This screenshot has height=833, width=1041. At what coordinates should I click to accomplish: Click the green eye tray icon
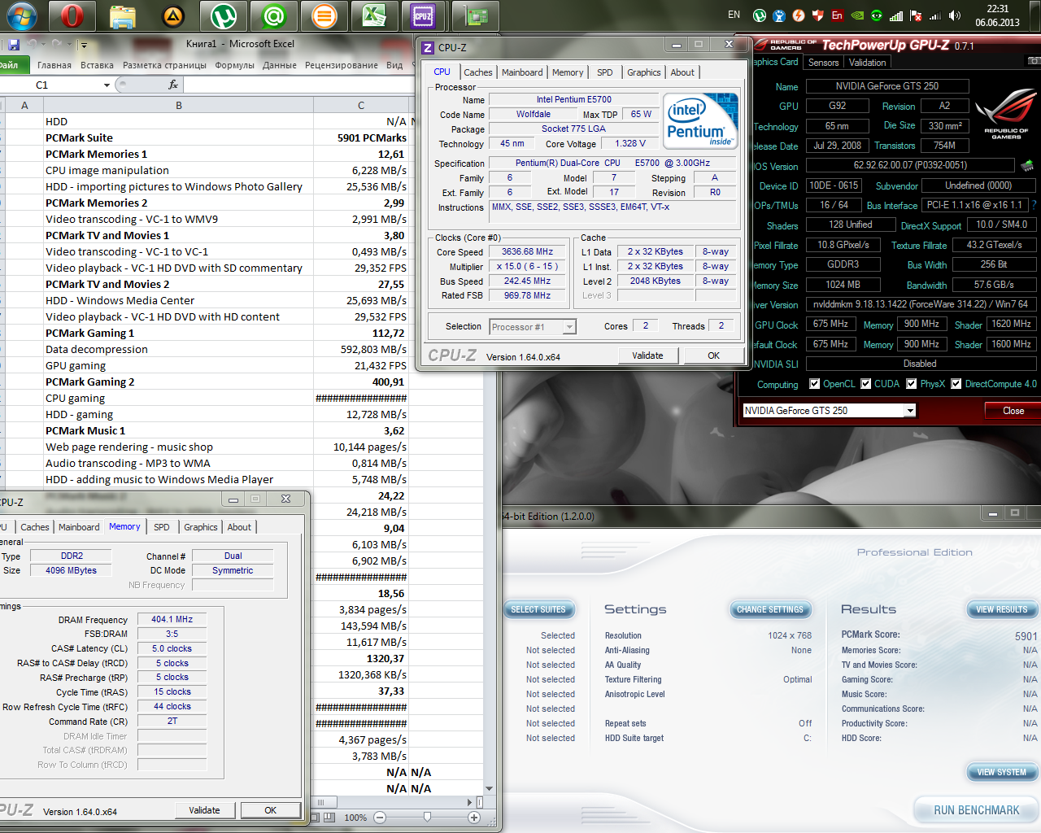[877, 15]
